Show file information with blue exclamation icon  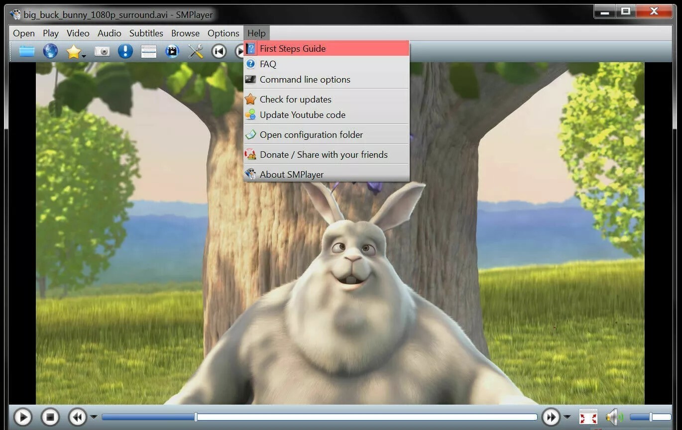[125, 51]
